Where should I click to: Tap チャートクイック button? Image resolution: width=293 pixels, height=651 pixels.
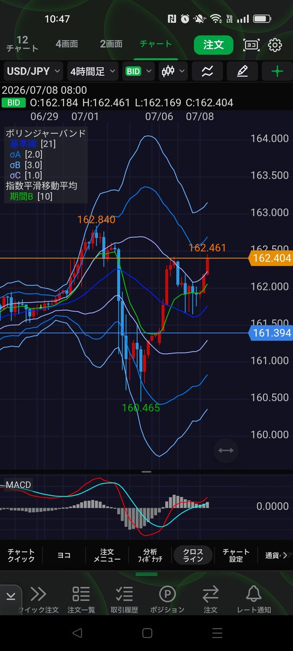coord(21,555)
